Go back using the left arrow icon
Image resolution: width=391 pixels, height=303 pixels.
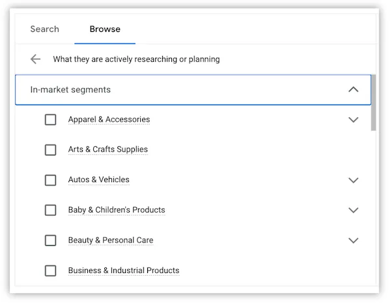(35, 59)
